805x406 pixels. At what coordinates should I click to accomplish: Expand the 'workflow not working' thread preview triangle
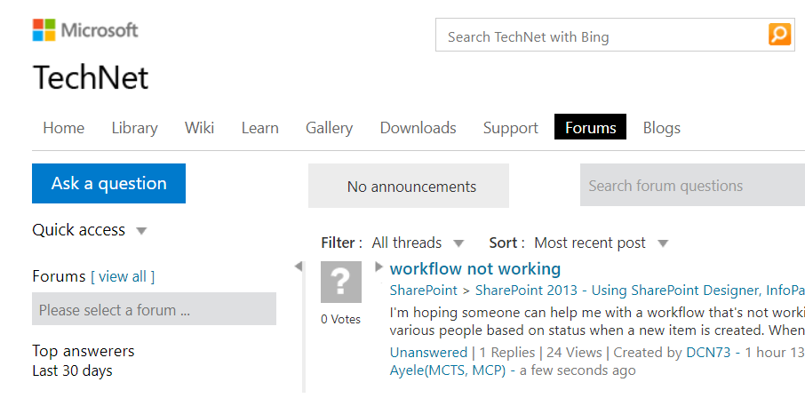[379, 267]
